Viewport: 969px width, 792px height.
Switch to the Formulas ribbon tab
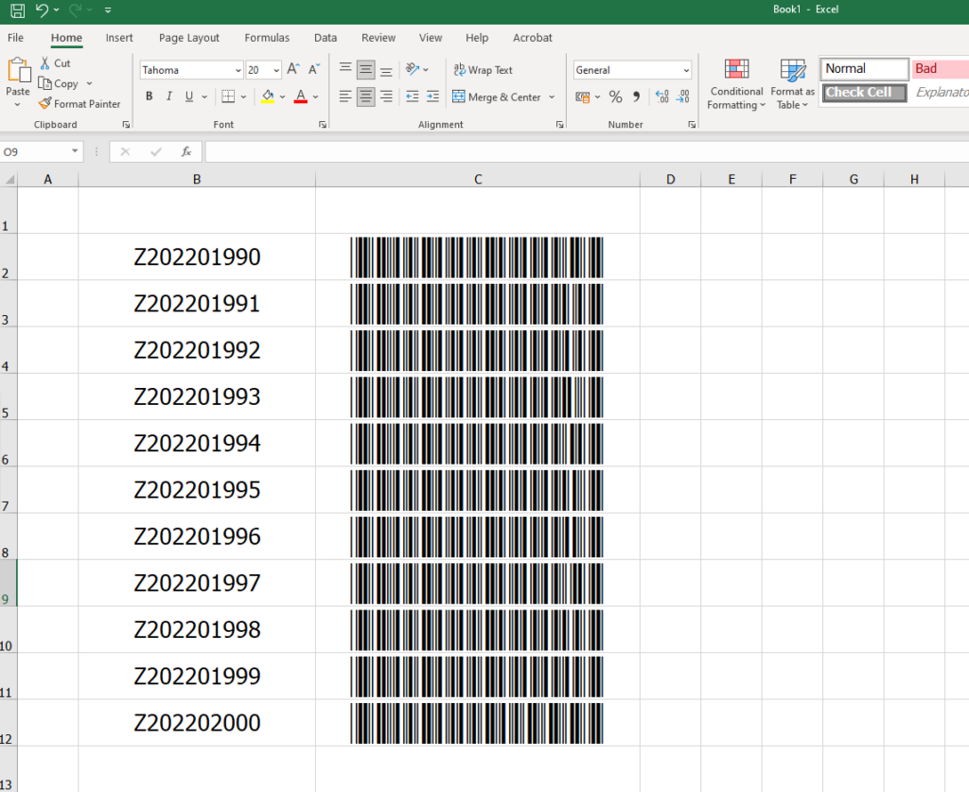coord(266,38)
